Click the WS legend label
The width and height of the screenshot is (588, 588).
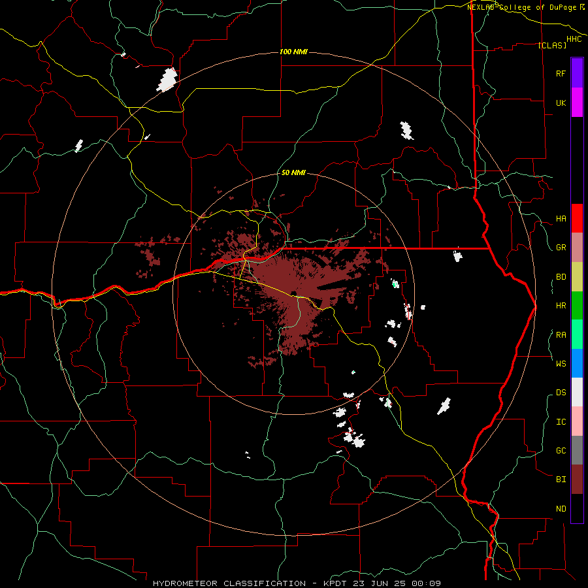(x=561, y=363)
